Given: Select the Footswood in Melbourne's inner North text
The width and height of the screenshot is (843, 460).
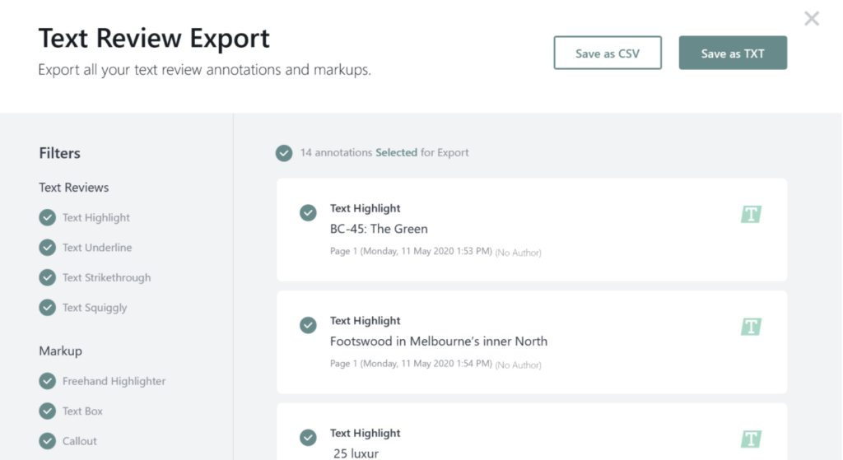Looking at the screenshot, I should point(439,341).
